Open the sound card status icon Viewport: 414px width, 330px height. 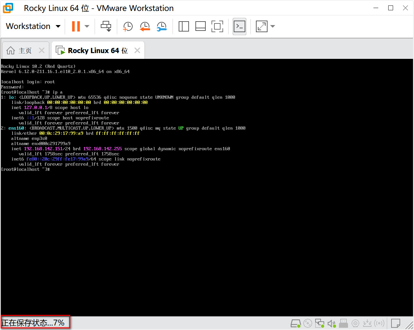pyautogui.click(x=332, y=323)
